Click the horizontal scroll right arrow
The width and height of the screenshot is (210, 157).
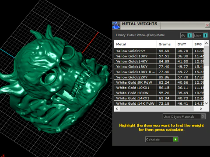click(x=201, y=109)
